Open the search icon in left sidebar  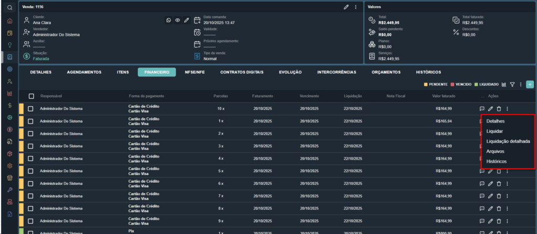9,7
